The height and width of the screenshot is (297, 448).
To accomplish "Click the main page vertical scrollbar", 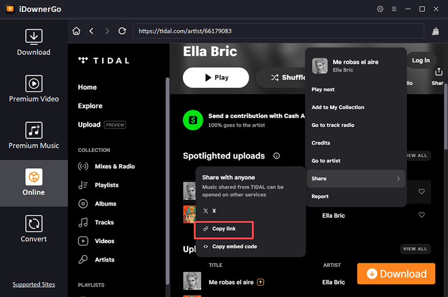I will (x=446, y=117).
